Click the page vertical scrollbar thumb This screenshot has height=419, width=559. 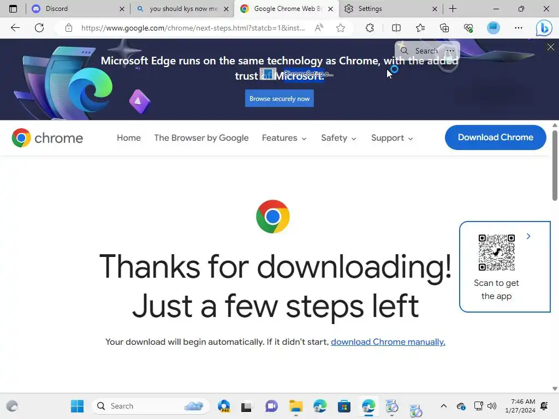click(x=555, y=165)
